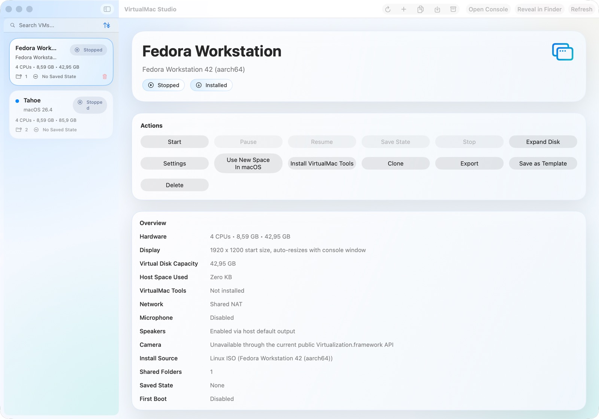The image size is (599, 419).
Task: Create a new VM using the plus icon
Action: tap(404, 9)
